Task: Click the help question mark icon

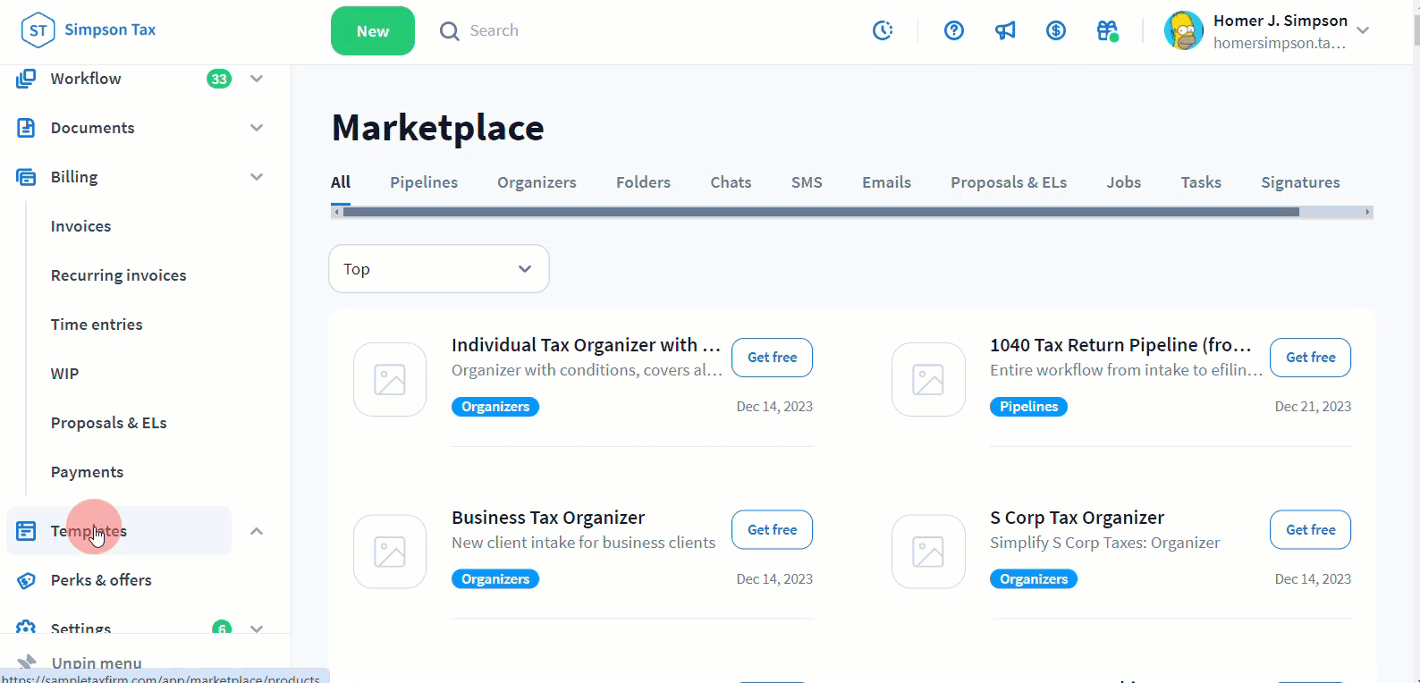Action: (x=954, y=31)
